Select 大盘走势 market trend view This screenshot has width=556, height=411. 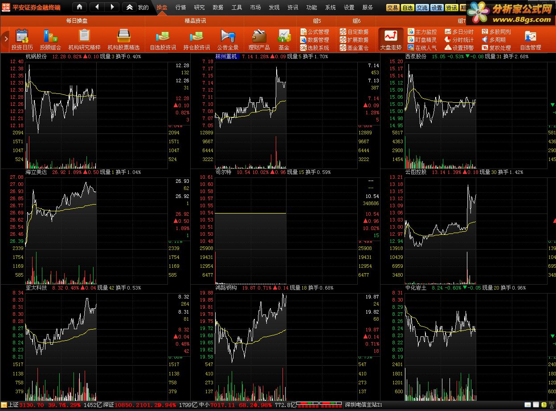point(391,40)
